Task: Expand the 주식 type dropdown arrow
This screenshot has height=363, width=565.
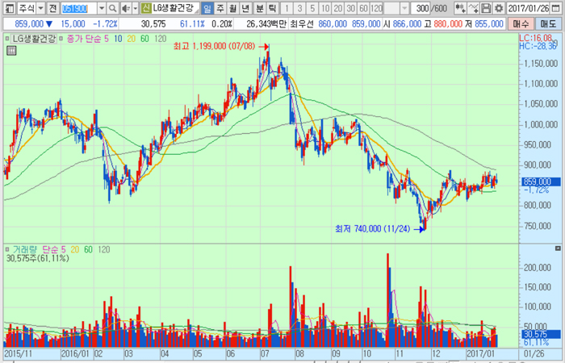Action: point(40,8)
